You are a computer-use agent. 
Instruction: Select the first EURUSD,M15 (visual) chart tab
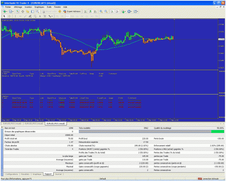click(x=12, y=124)
